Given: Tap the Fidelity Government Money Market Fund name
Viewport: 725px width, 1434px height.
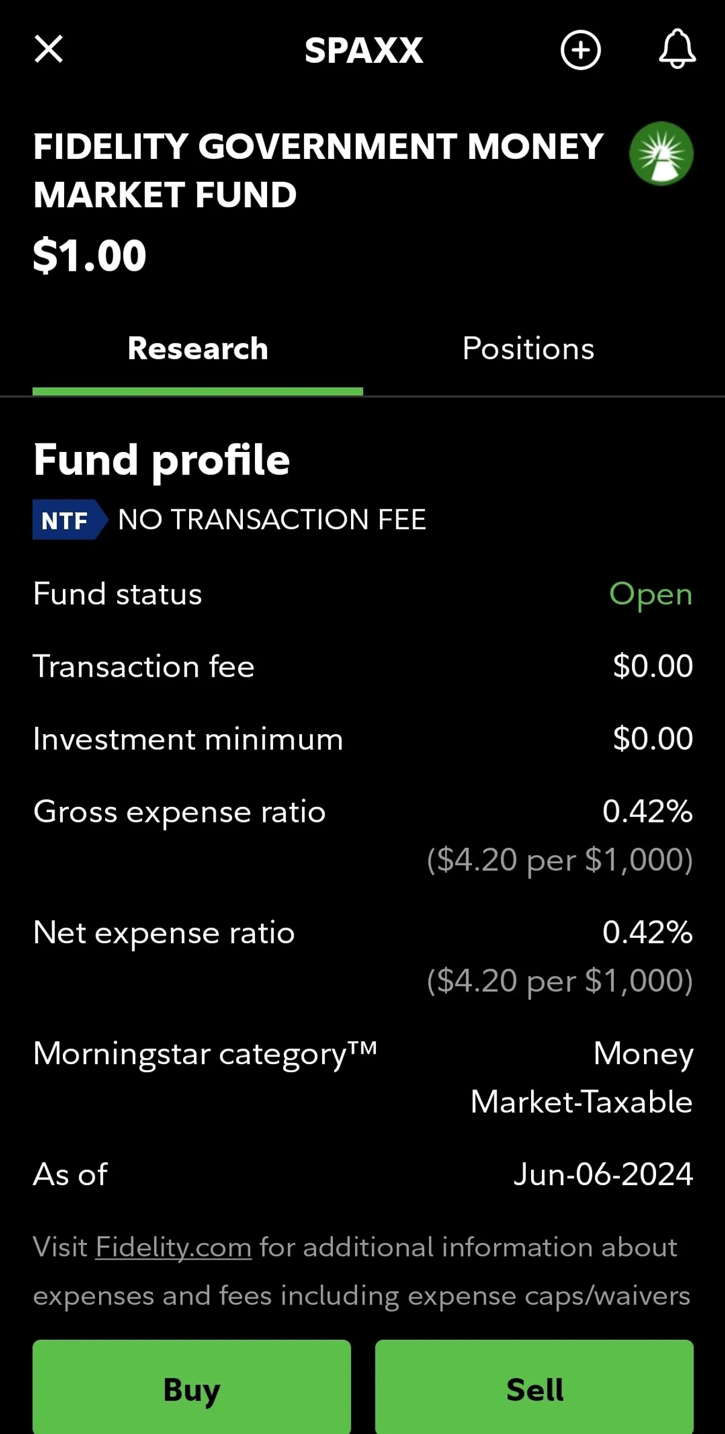Looking at the screenshot, I should (x=318, y=170).
